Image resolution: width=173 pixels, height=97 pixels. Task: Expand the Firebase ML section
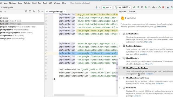coord(120,88)
